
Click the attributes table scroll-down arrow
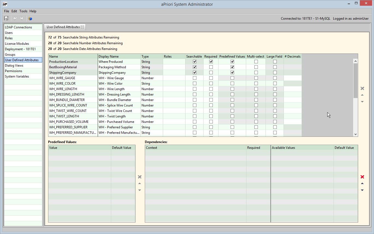coord(355,134)
